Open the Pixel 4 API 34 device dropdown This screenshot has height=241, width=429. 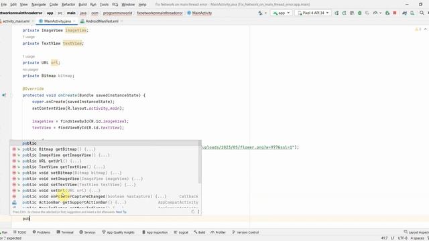click(x=313, y=13)
